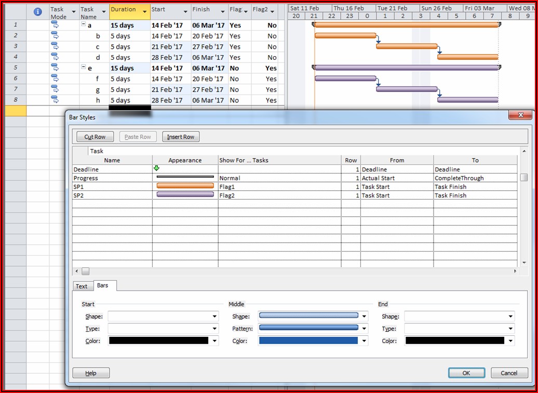Image resolution: width=538 pixels, height=393 pixels.
Task: Click the green Deadline arrow appearance icon
Action: point(156,169)
